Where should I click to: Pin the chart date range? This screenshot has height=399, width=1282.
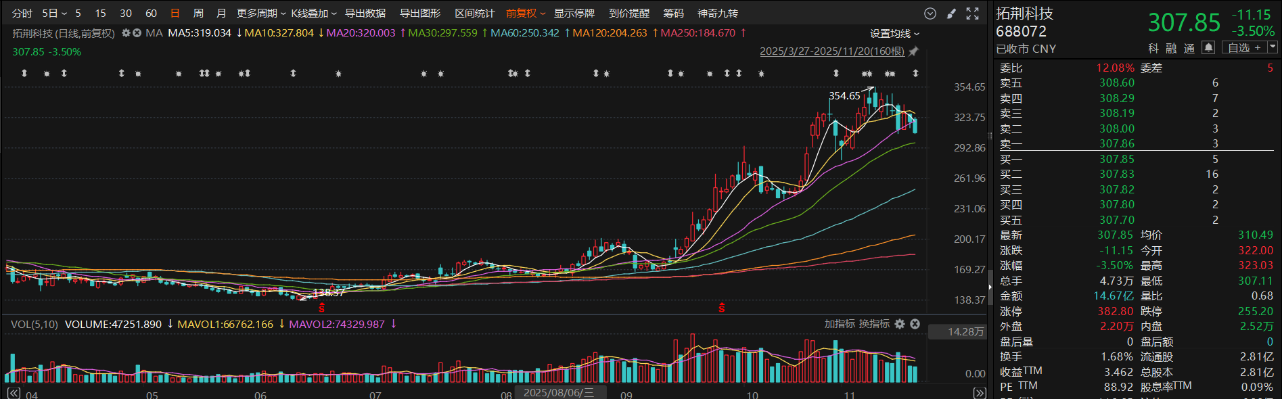point(913,51)
